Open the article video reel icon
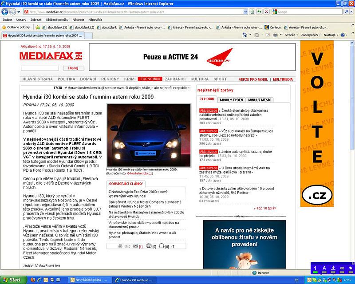Image resolution: width=355 pixels, height=284 pixels. tap(149, 246)
